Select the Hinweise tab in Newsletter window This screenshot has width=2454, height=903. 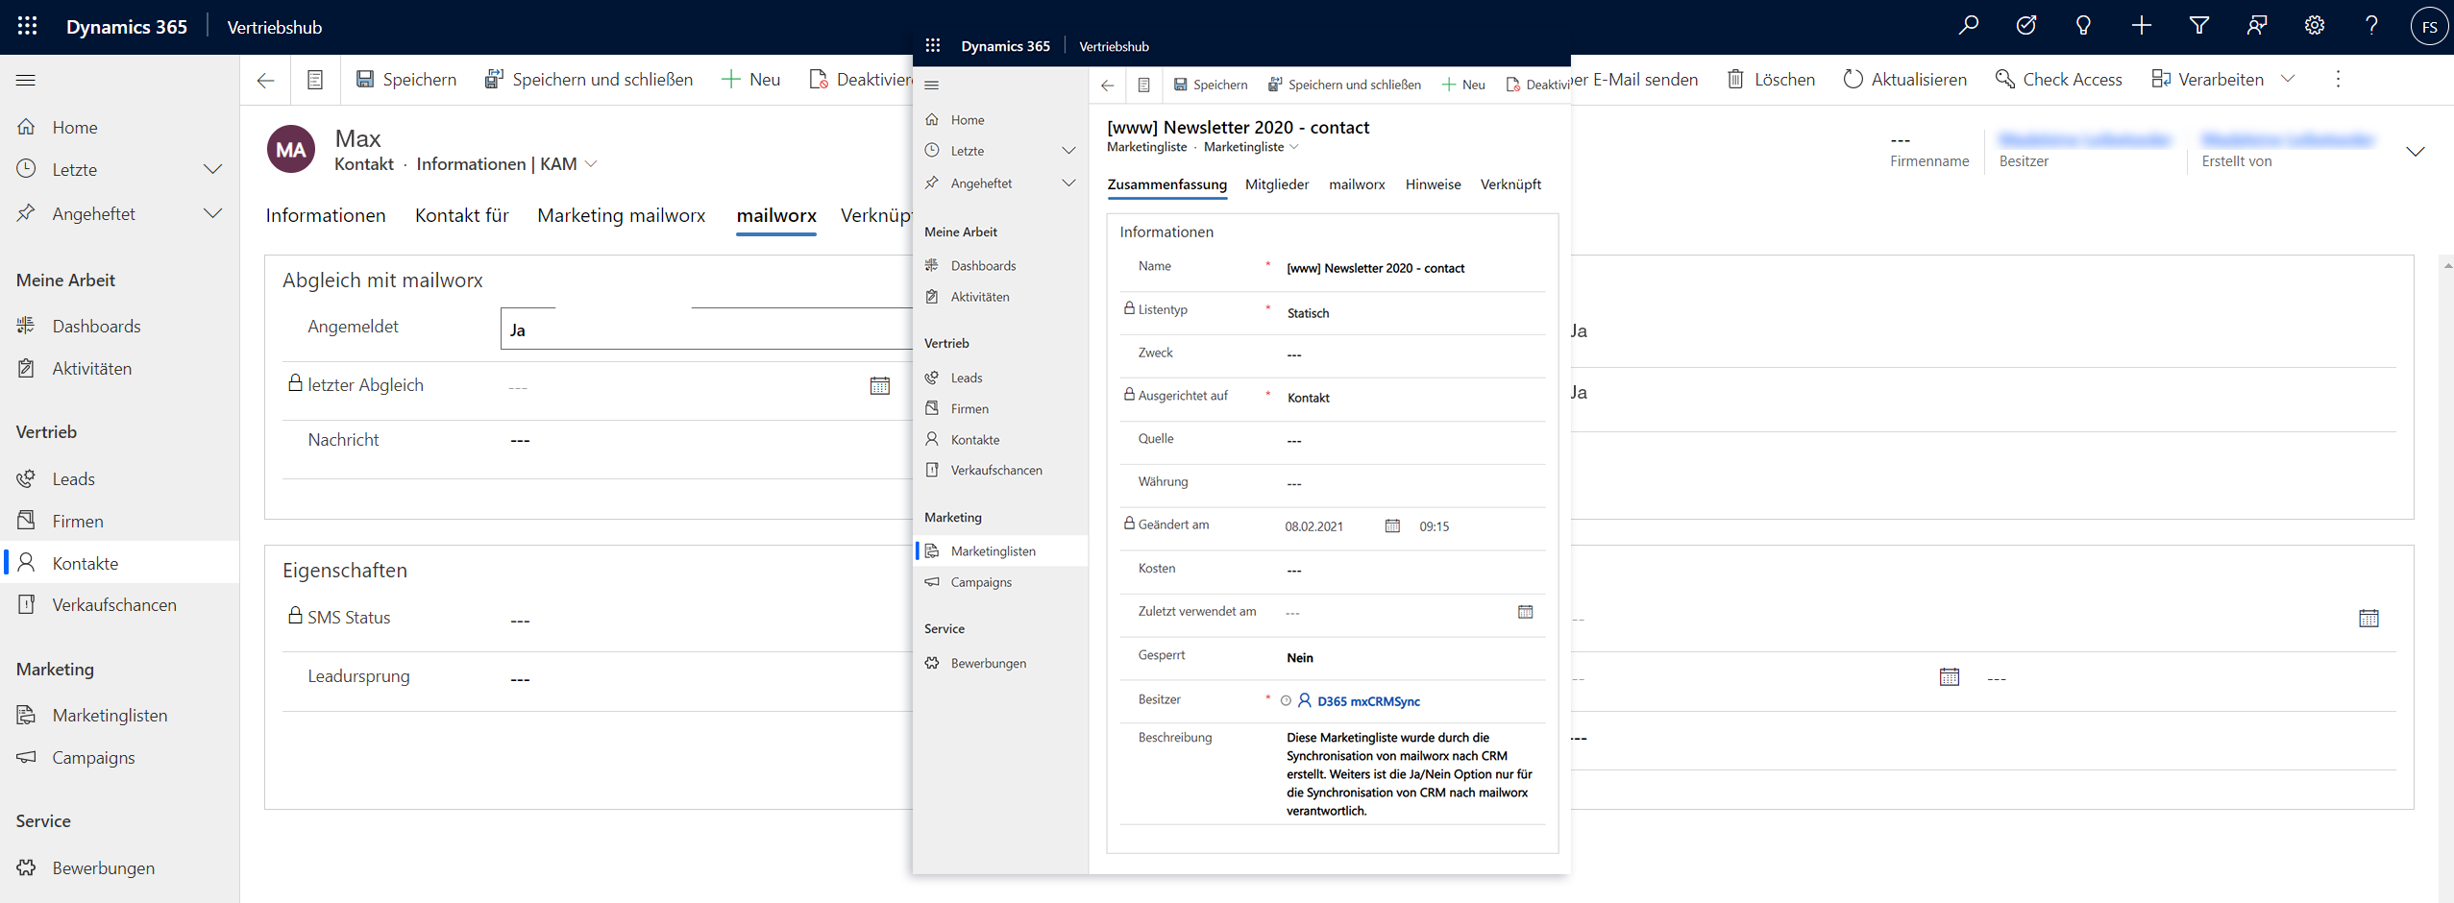click(x=1433, y=185)
